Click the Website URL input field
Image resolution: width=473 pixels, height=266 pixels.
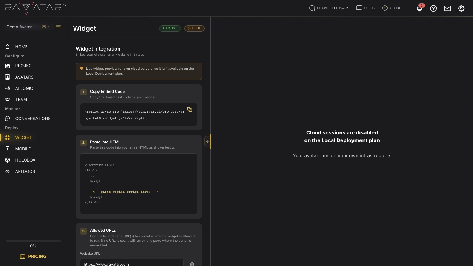tap(132, 262)
